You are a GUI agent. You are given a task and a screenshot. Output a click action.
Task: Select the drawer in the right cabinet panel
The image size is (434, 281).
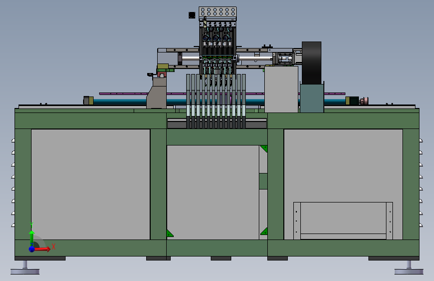pos(343,220)
